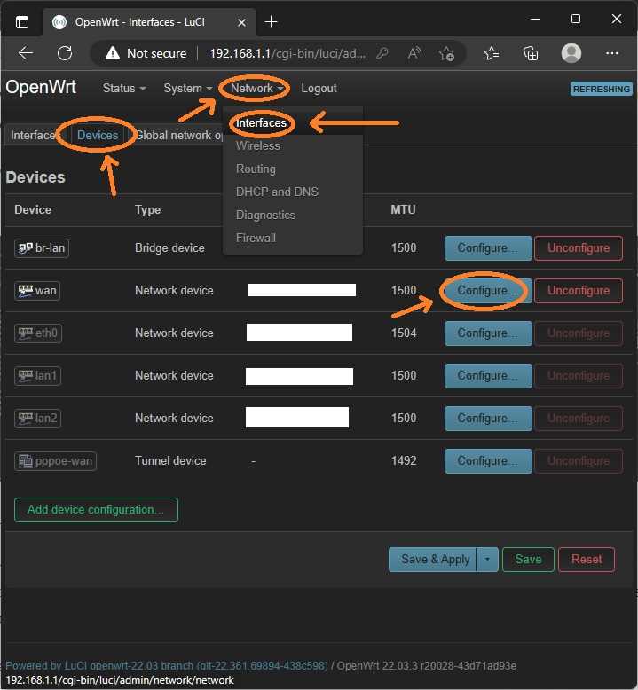This screenshot has width=638, height=690.
Task: Open the saved password key icon
Action: click(382, 54)
